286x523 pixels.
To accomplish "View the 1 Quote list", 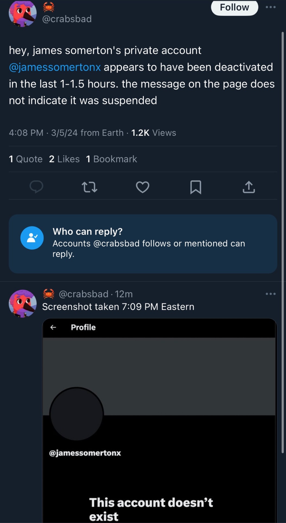I will [x=26, y=159].
